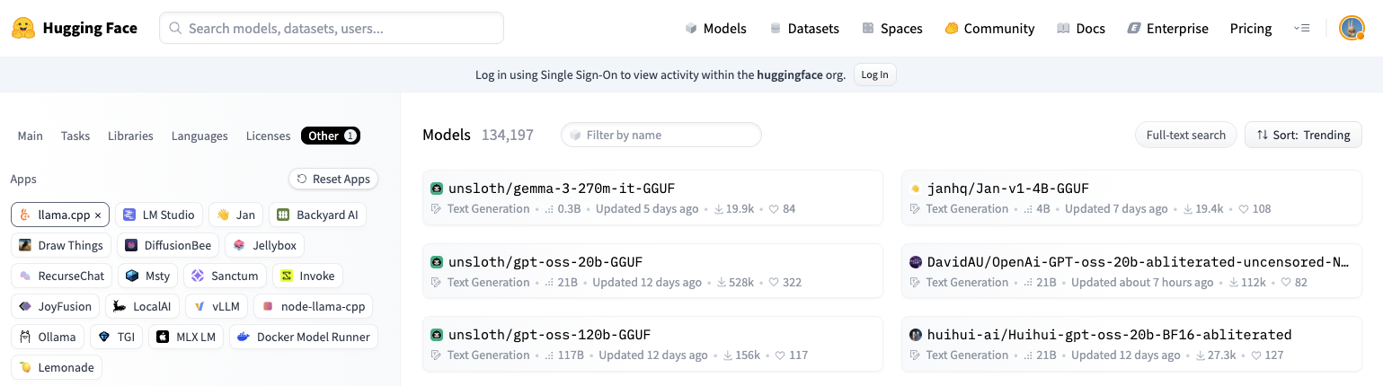The image size is (1383, 386).
Task: Click the huihui-ai avatar icon
Action: [x=916, y=335]
